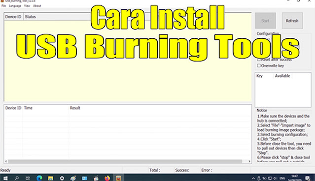Screen dimensions: 315x181
Task: Select USB Burning Tool taskbar icon
Action: (x=118, y=178)
